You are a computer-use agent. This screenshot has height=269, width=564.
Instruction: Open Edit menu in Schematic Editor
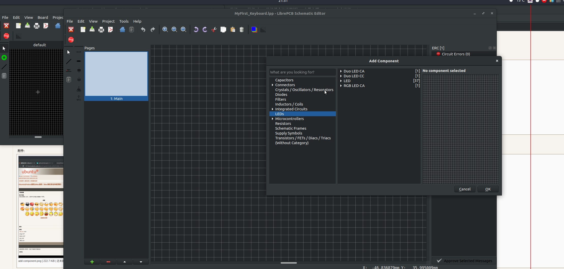pyautogui.click(x=81, y=21)
